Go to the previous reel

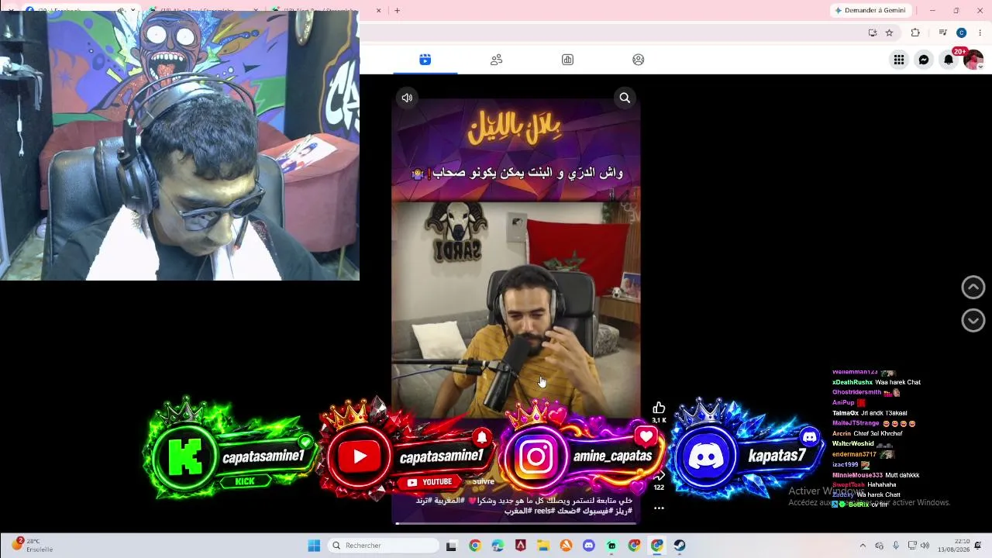click(x=973, y=287)
